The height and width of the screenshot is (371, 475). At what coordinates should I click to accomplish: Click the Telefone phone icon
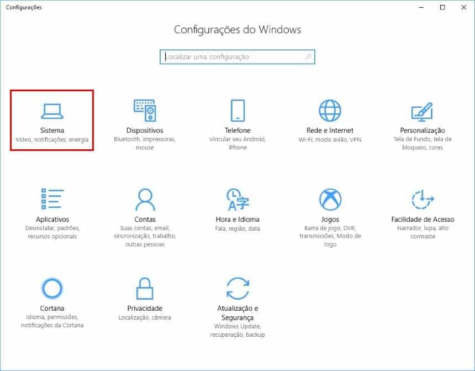[x=237, y=111]
